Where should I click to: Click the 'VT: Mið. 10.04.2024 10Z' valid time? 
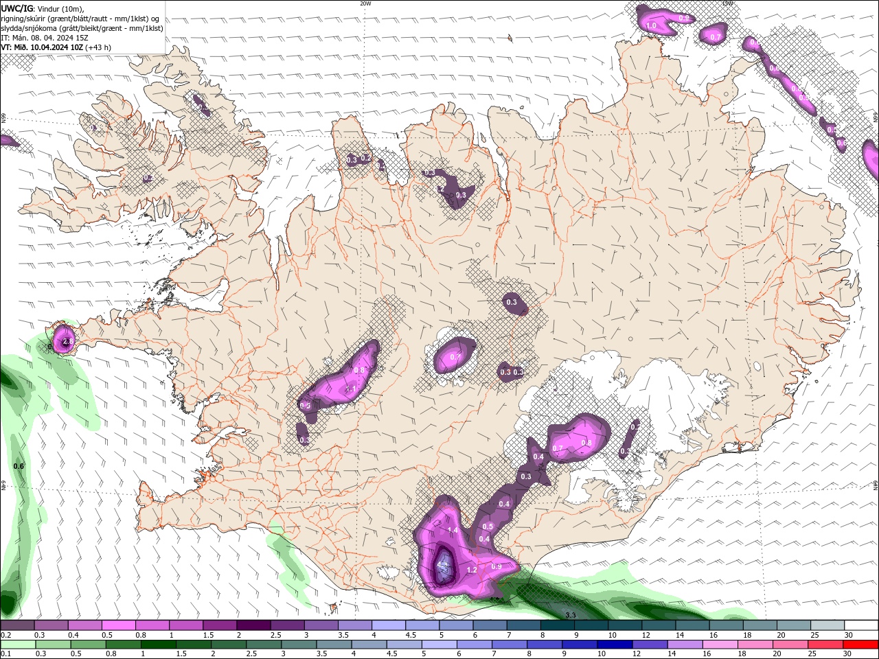pos(42,47)
